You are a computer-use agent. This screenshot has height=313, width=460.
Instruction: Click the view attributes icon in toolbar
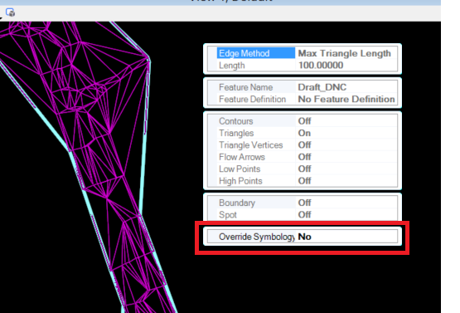[x=10, y=12]
